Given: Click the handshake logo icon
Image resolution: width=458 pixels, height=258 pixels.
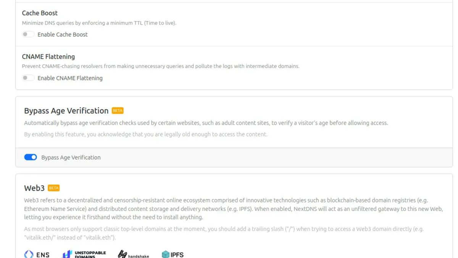Looking at the screenshot, I should pos(122,255).
